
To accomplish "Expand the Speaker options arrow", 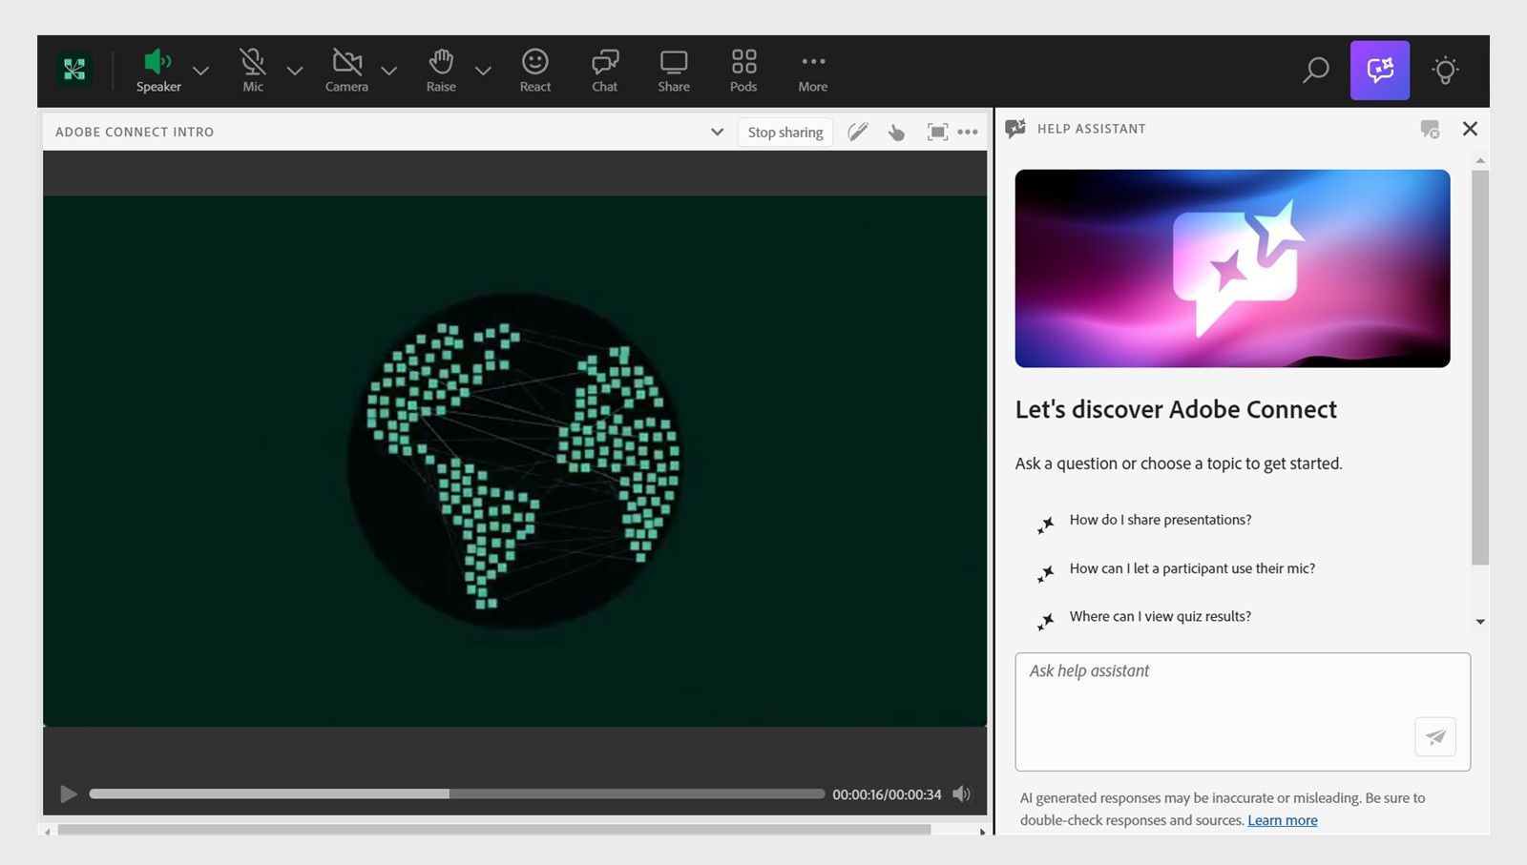I will click(200, 71).
